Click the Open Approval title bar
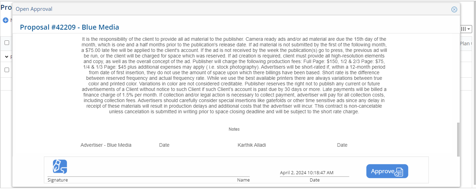The width and height of the screenshot is (476, 192). pyautogui.click(x=236, y=9)
